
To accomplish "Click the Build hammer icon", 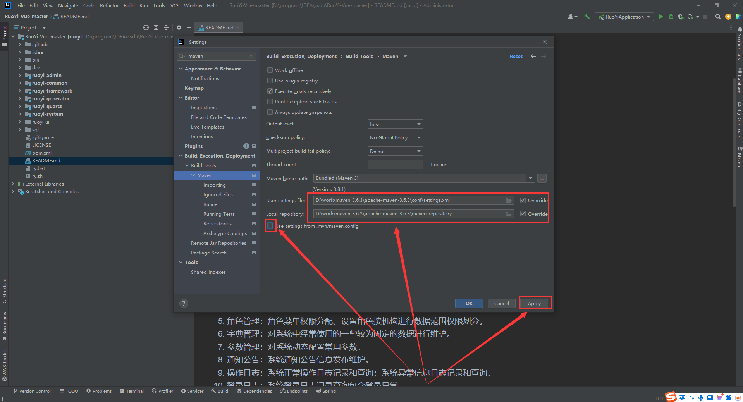I will (587, 17).
